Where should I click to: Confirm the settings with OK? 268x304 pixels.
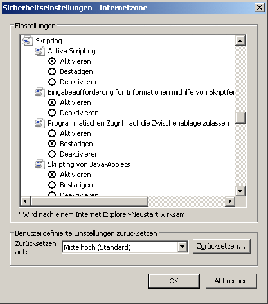click(x=174, y=281)
